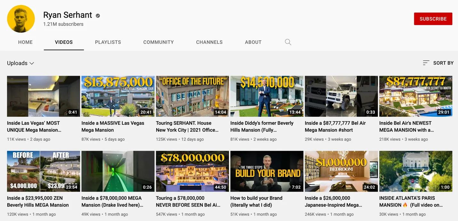
Task: Select the CHANNELS tab
Action: [x=209, y=42]
